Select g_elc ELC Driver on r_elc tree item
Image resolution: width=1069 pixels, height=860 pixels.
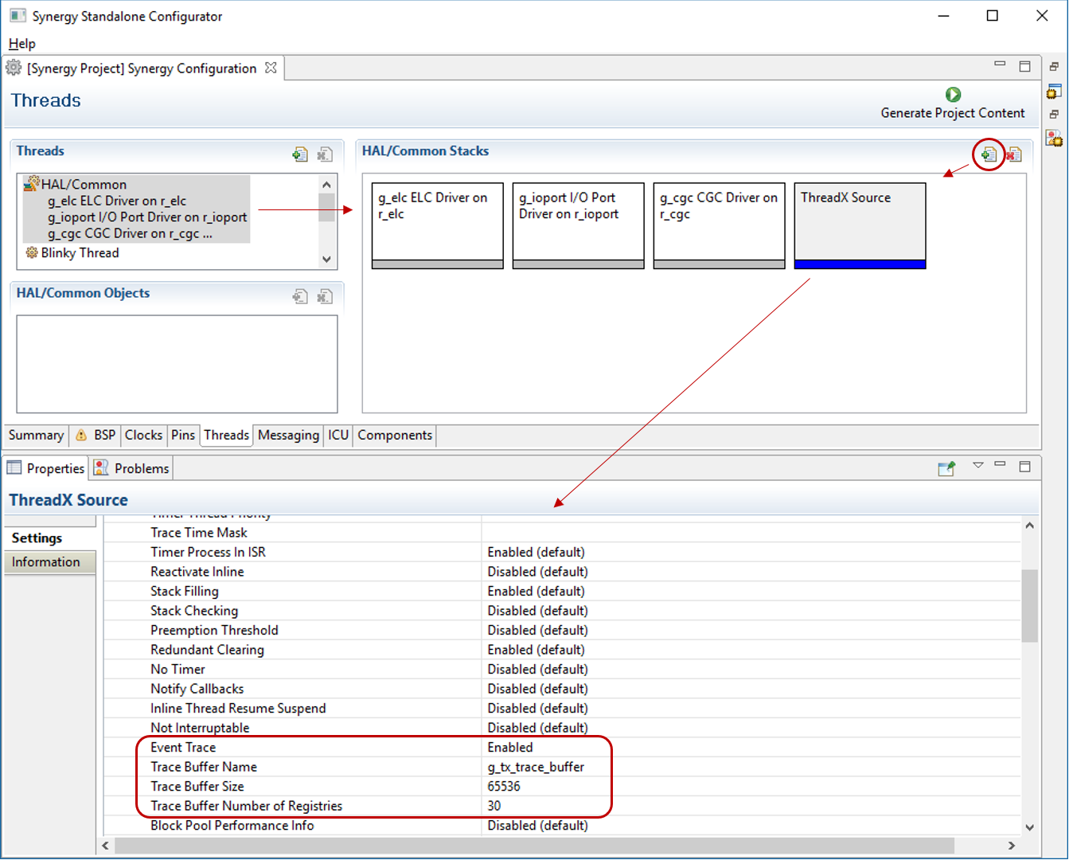pos(117,201)
